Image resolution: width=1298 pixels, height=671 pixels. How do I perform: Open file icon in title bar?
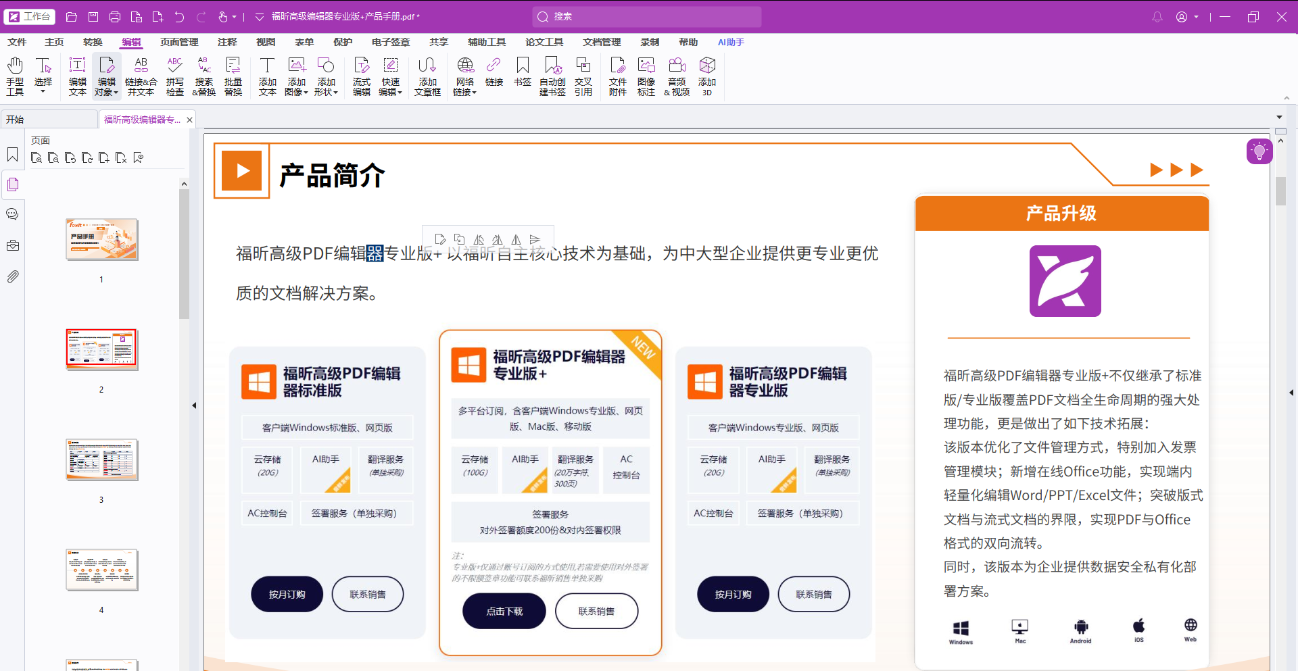click(x=72, y=17)
